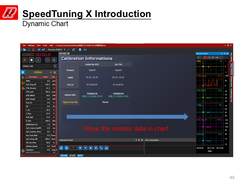
Task: Set Dynamic Chart span to 5 seconds
Action: tap(205, 57)
